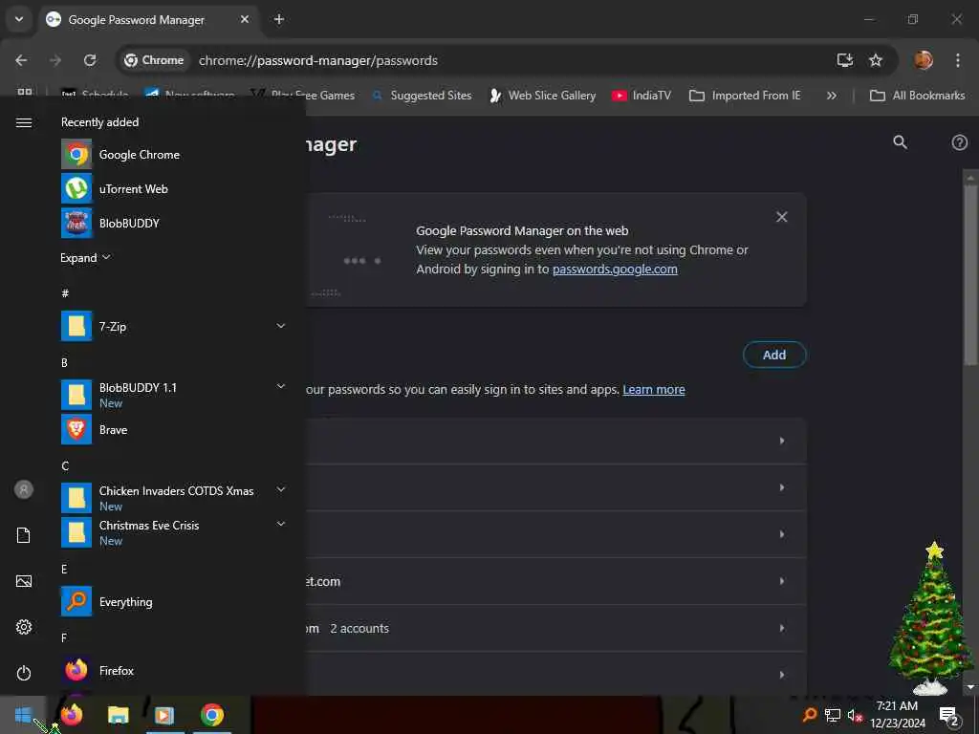Open Password Manager help icon

click(x=959, y=142)
